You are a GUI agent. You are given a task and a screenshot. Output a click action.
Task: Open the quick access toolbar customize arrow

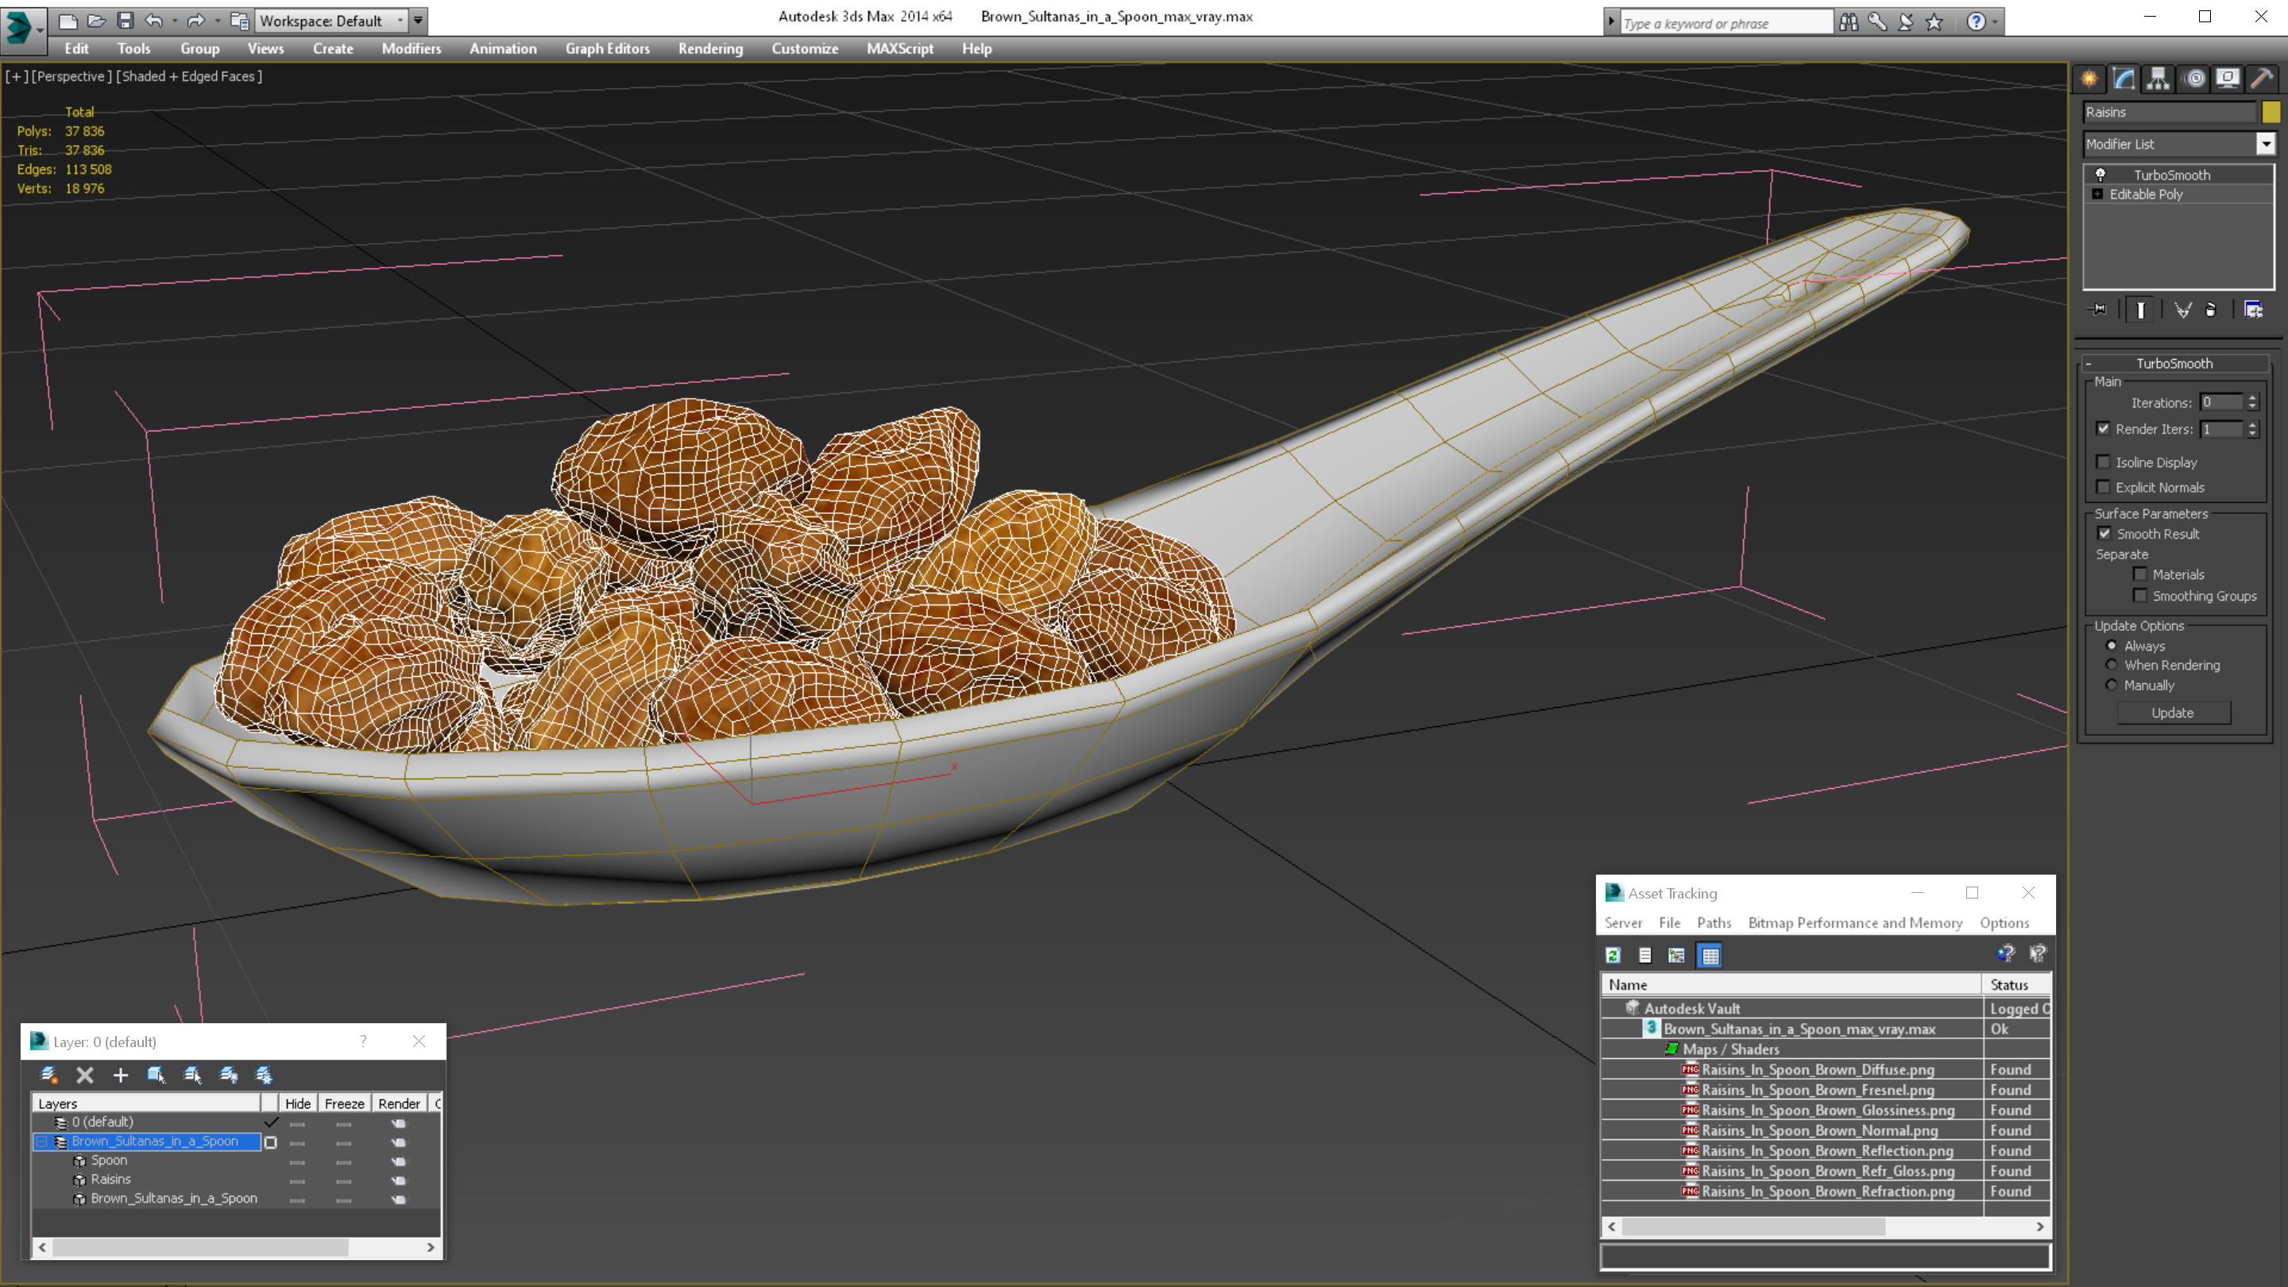coord(419,21)
